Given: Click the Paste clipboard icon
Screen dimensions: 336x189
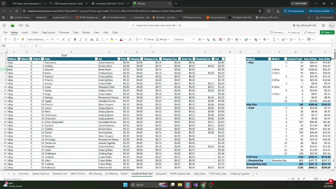Looking at the screenshot, I should coord(14,39).
